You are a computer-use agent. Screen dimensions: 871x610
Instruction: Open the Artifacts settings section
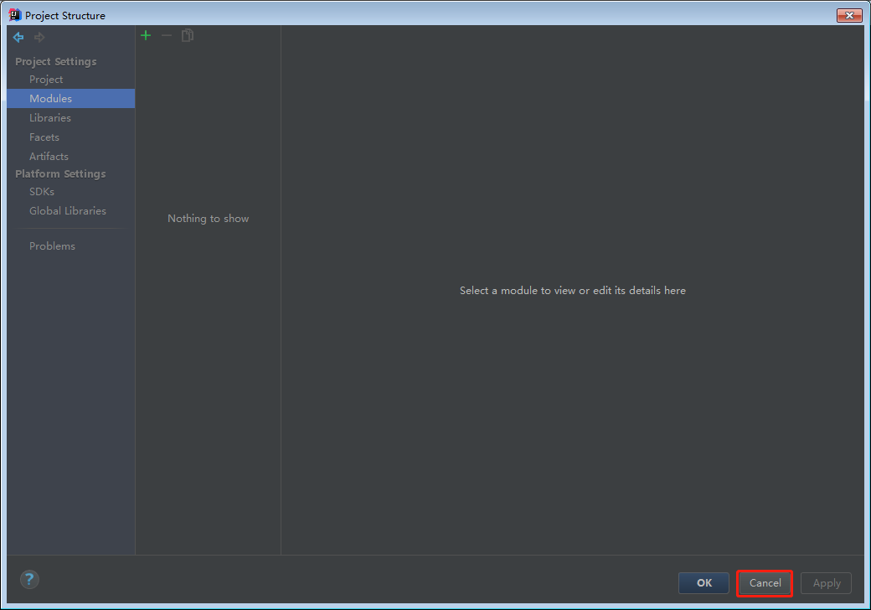point(49,157)
